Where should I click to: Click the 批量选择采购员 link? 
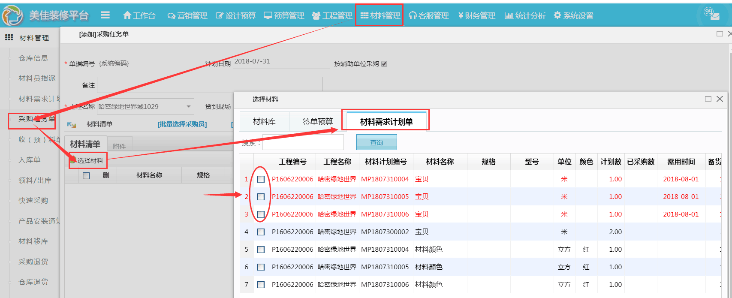coord(182,124)
